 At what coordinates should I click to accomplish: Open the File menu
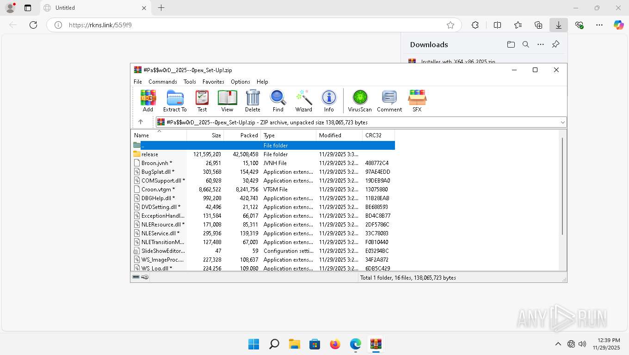click(138, 81)
